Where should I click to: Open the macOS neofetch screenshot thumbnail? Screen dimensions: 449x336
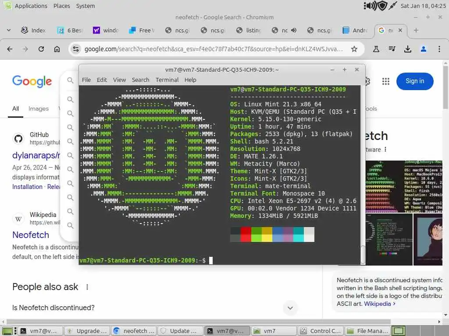click(404, 186)
